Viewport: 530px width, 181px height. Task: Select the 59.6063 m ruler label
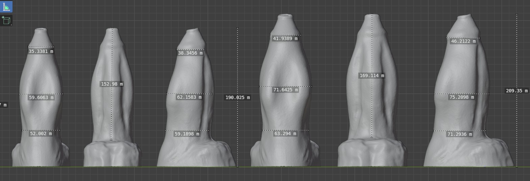click(x=41, y=98)
